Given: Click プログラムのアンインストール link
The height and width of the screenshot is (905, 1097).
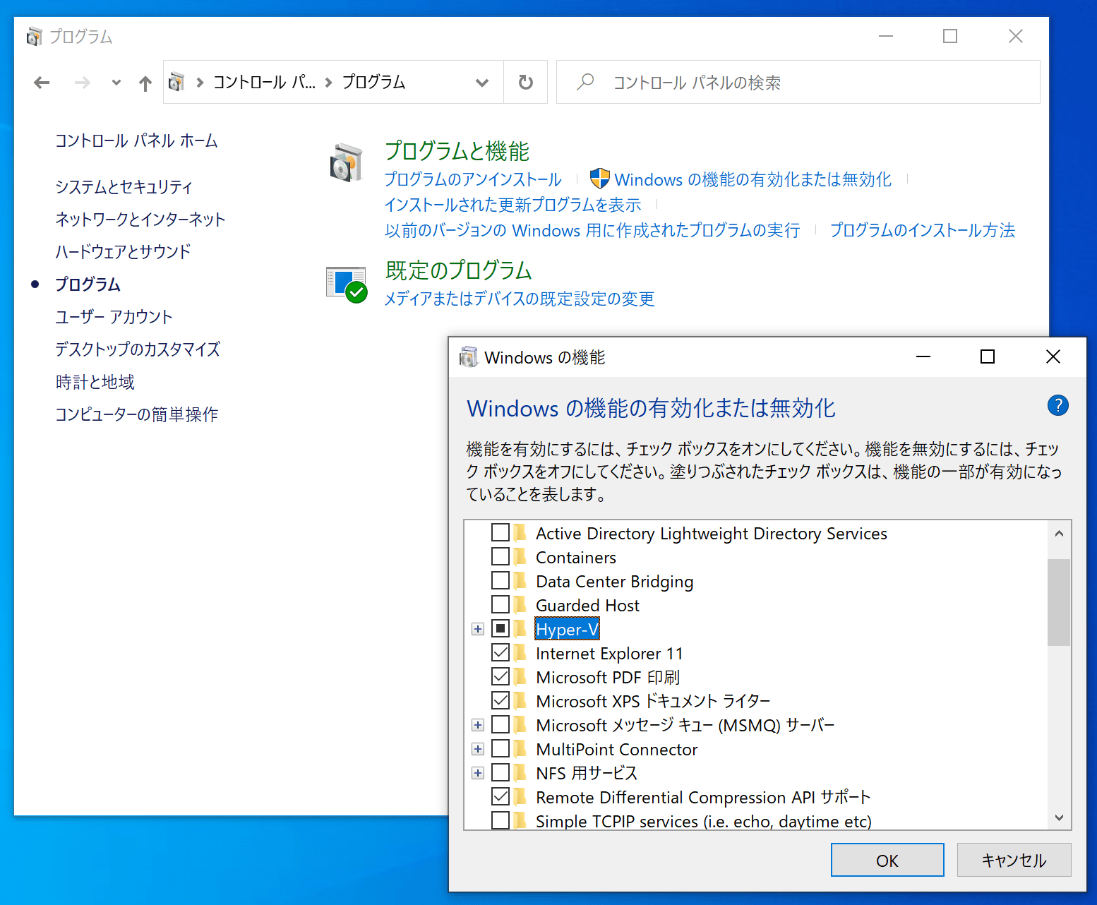Looking at the screenshot, I should tap(473, 179).
